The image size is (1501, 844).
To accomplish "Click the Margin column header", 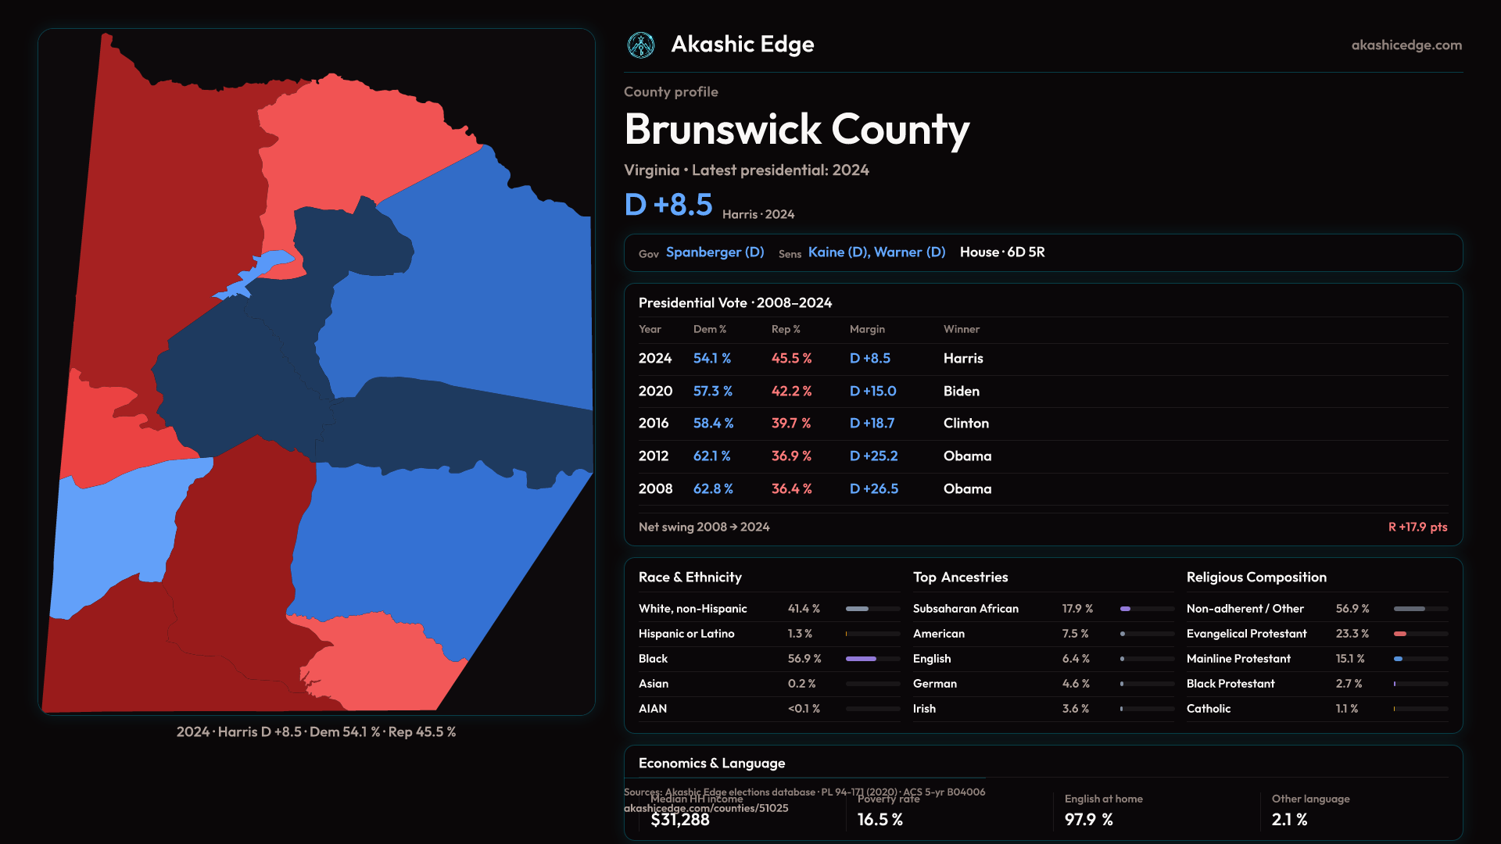I will click(x=867, y=330).
